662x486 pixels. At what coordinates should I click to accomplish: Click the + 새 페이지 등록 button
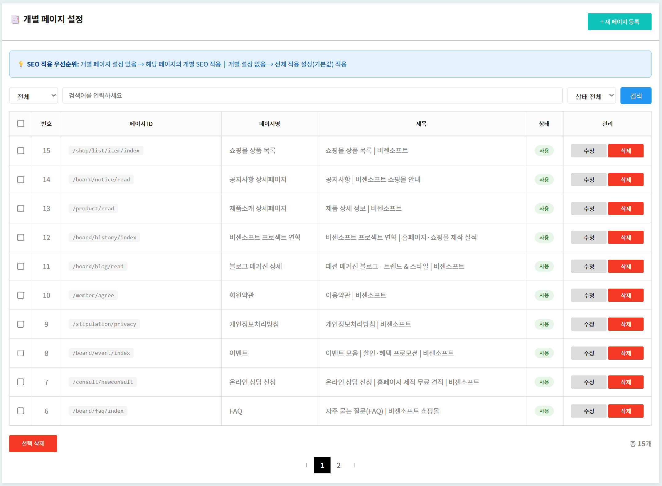pos(619,22)
